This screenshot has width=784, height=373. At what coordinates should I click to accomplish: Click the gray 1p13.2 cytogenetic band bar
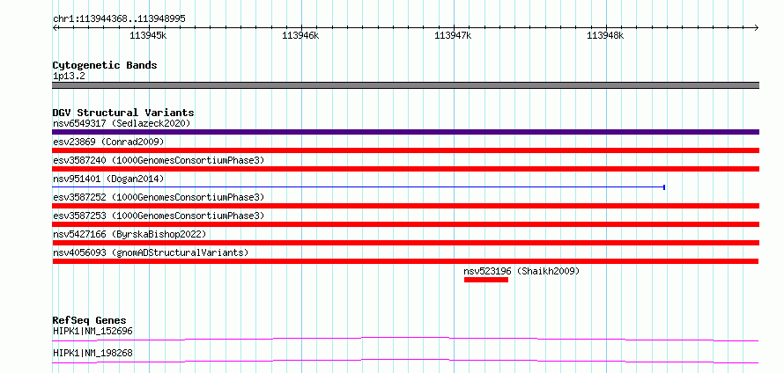(405, 85)
